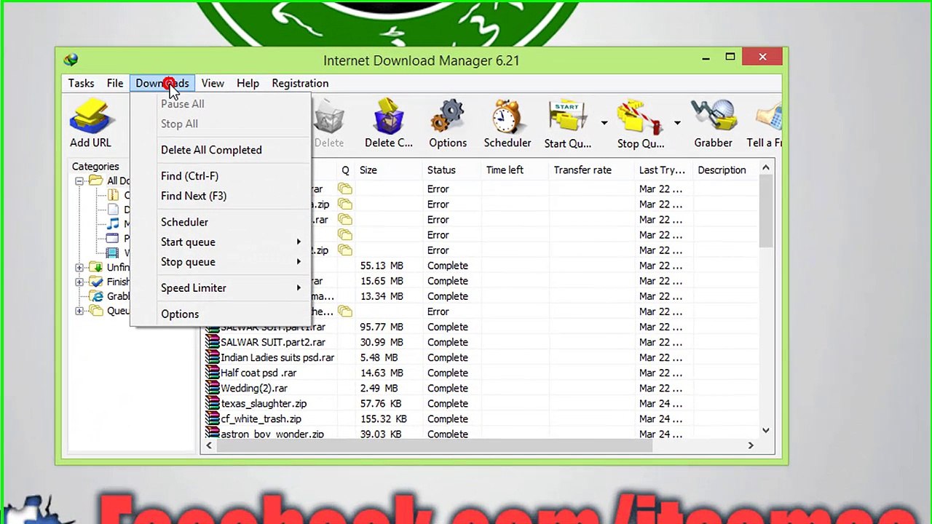Image resolution: width=932 pixels, height=524 pixels.
Task: Click the Delete Completed toolbar icon
Action: pyautogui.click(x=389, y=116)
